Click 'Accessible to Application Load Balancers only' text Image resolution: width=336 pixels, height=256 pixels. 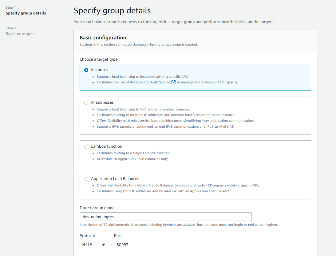tap(132, 159)
